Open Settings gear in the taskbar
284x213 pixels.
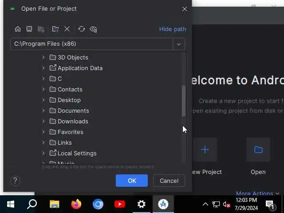tap(142, 204)
